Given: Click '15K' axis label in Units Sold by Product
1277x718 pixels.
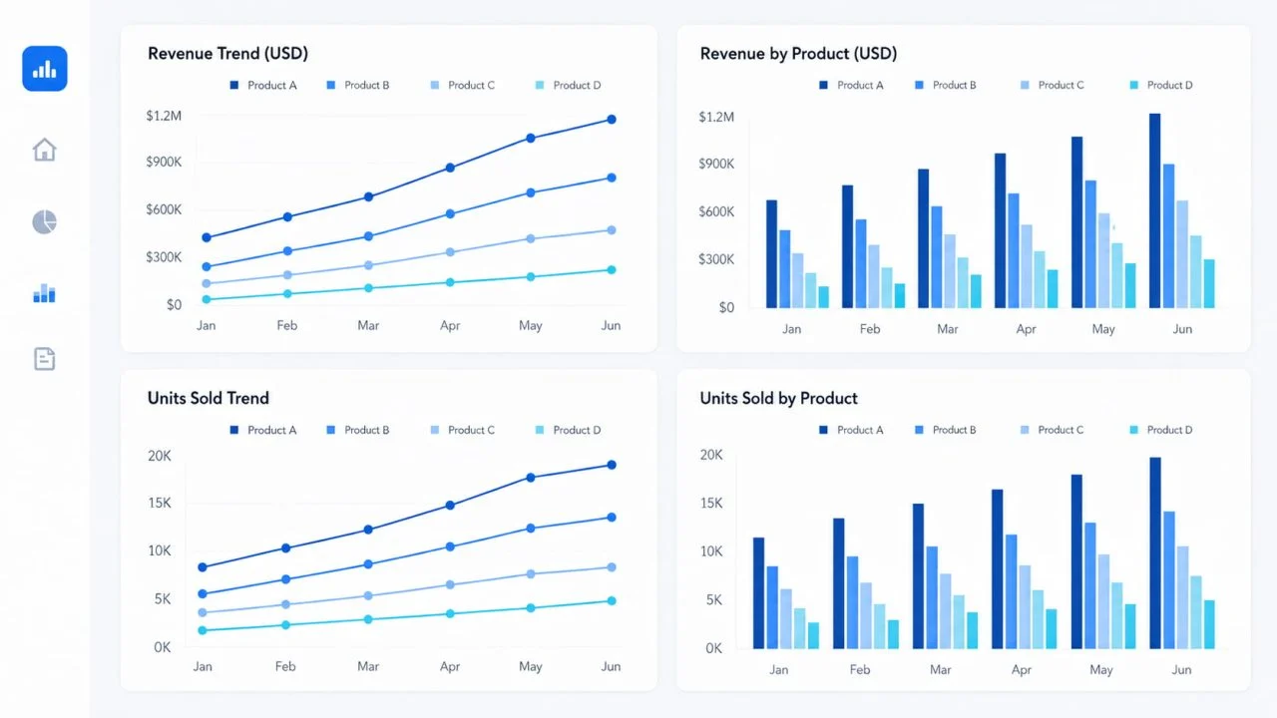Looking at the screenshot, I should coord(711,503).
